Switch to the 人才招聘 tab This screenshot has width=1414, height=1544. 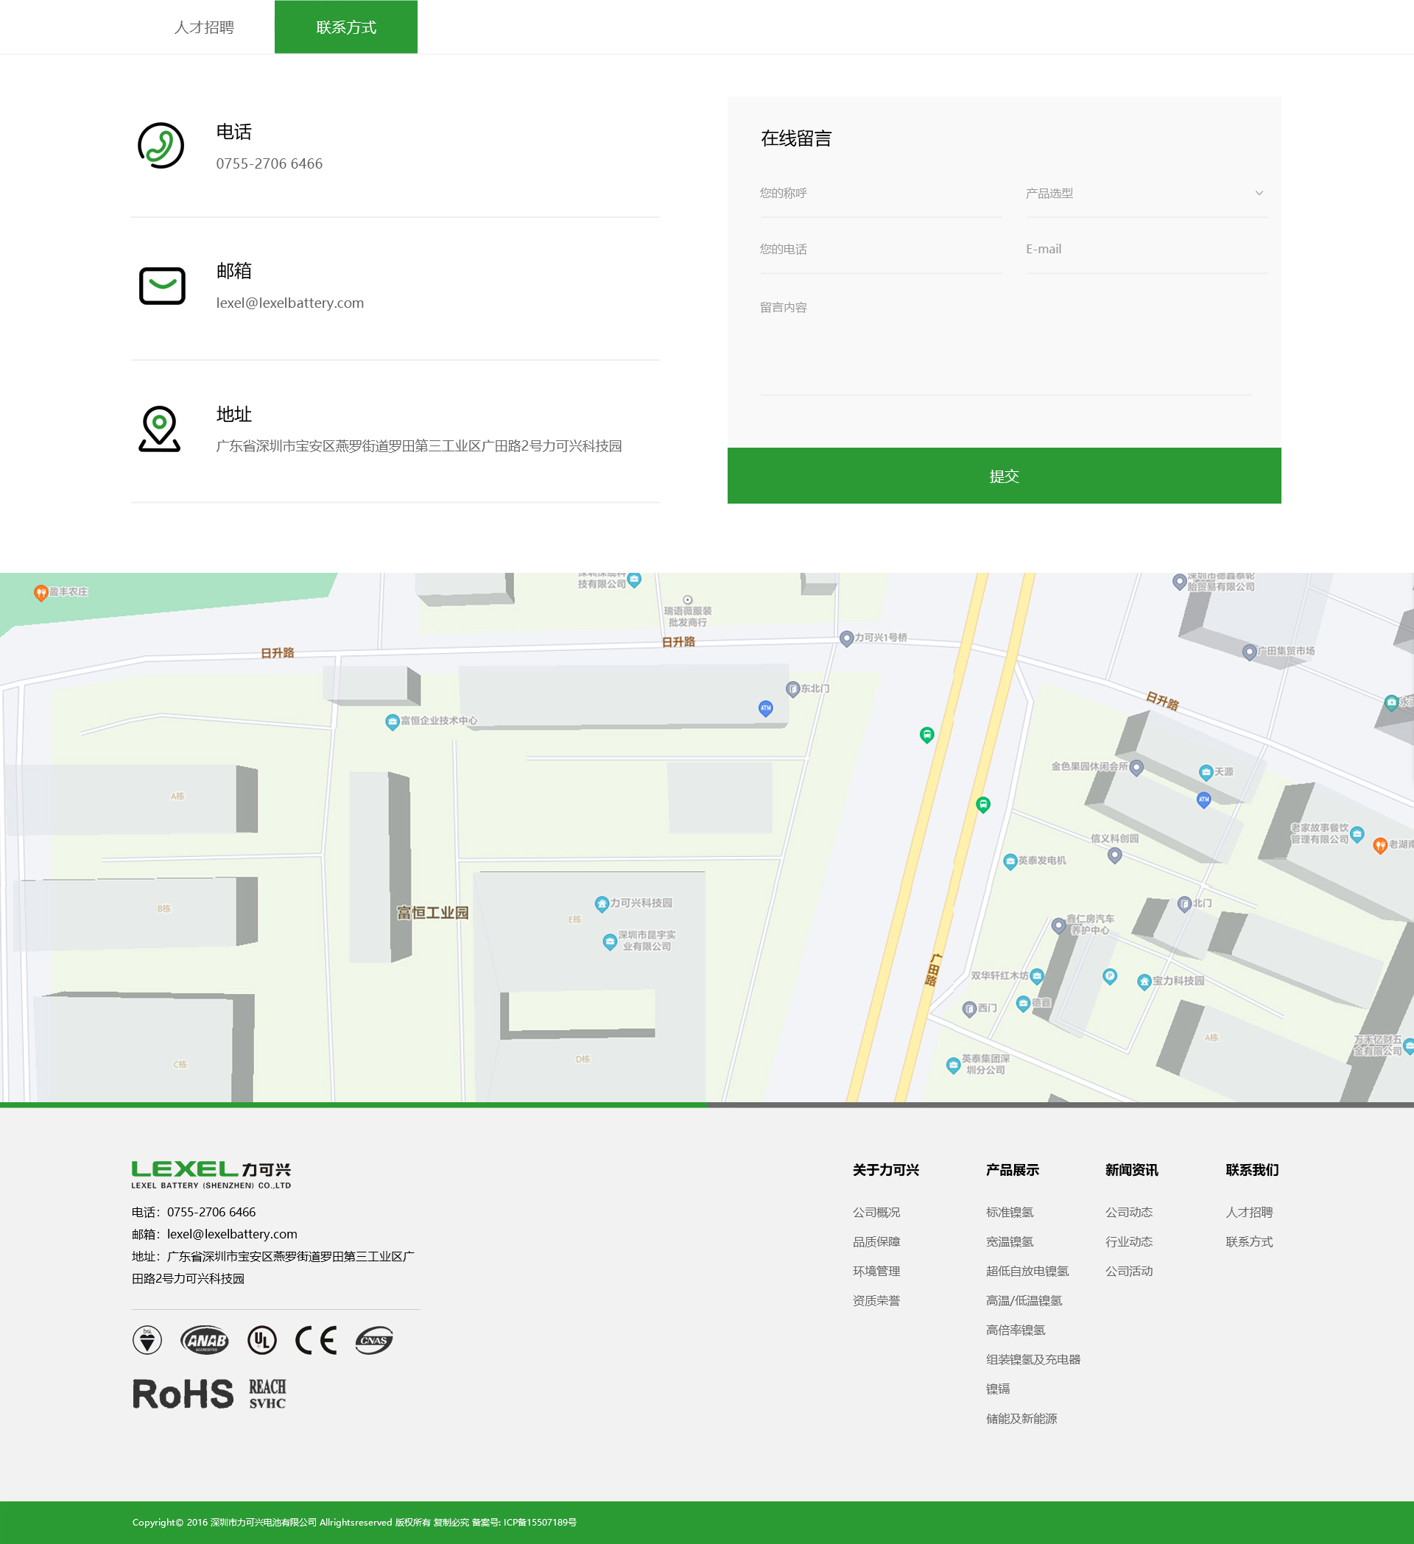point(204,27)
